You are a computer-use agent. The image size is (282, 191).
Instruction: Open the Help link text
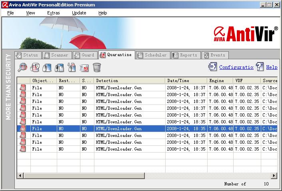click(x=272, y=67)
